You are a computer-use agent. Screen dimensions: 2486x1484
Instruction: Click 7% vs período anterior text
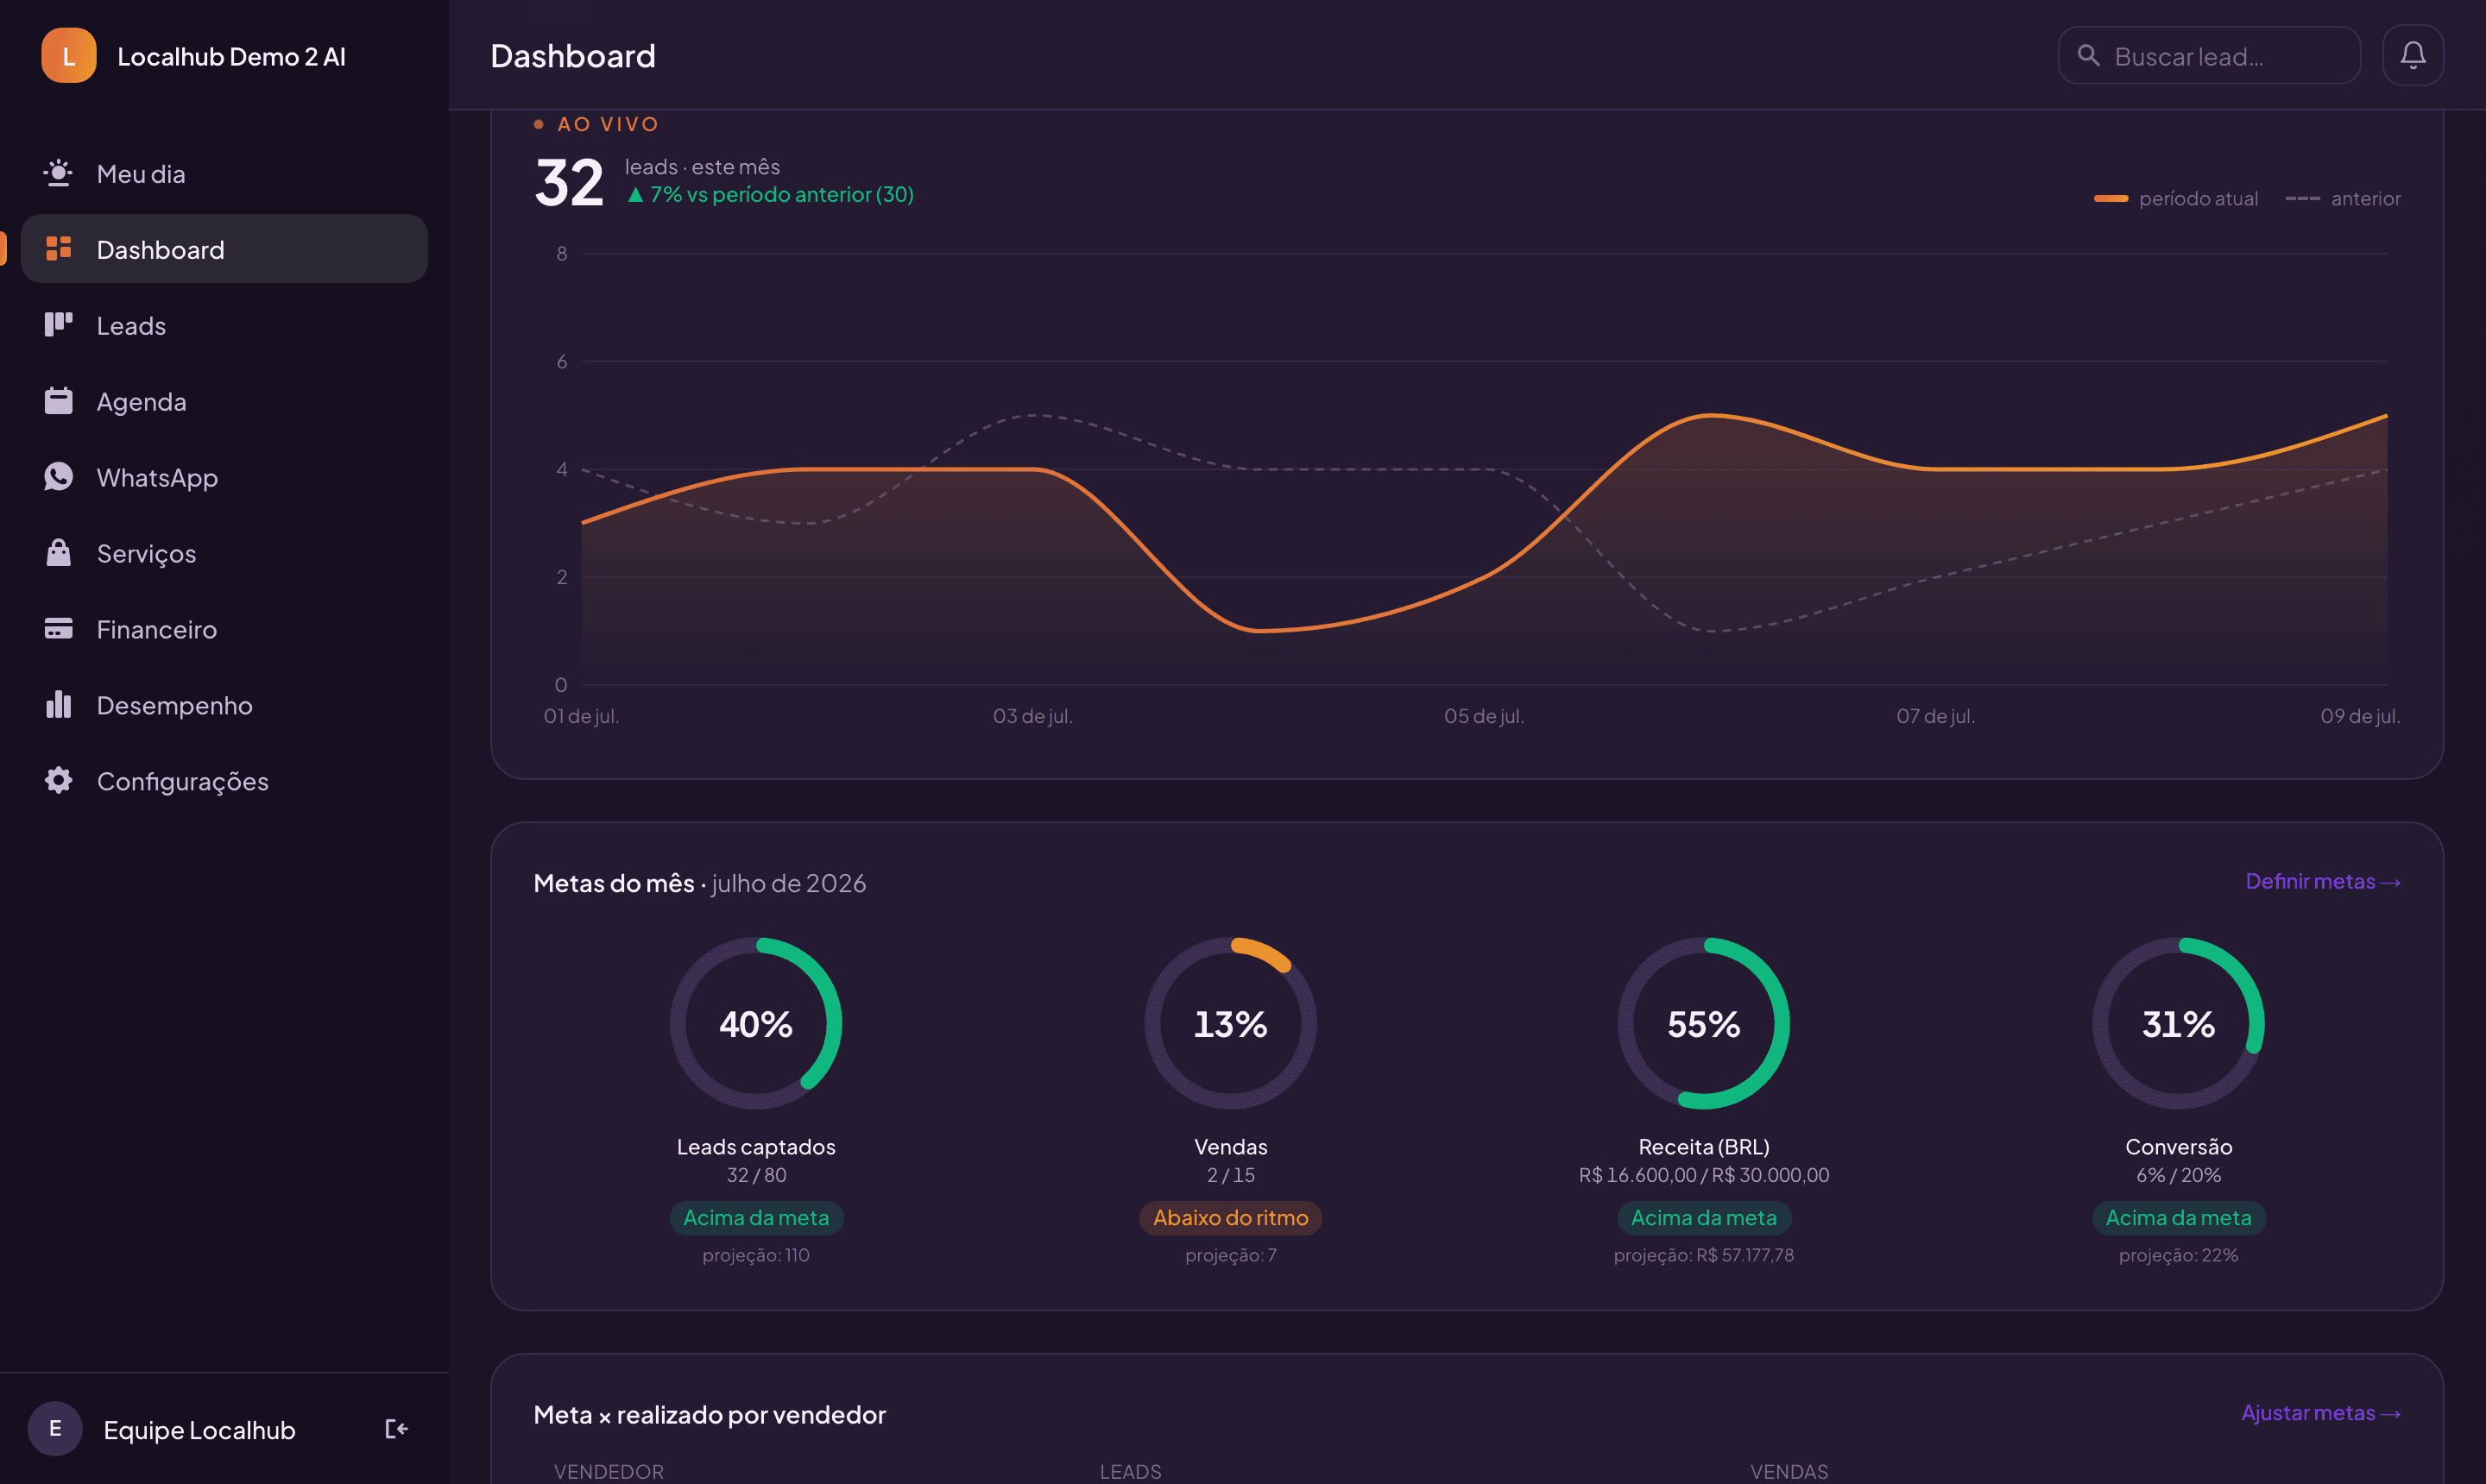point(770,194)
